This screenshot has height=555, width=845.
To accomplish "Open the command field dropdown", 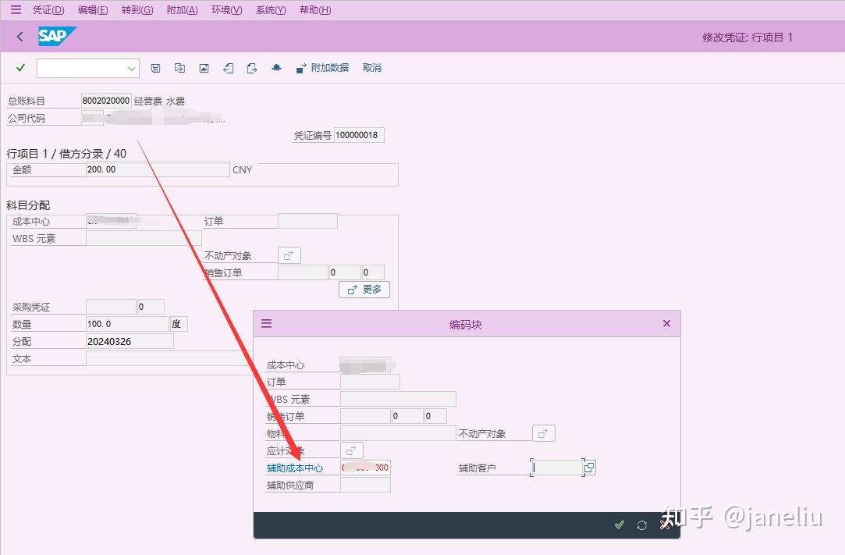I will tap(130, 68).
